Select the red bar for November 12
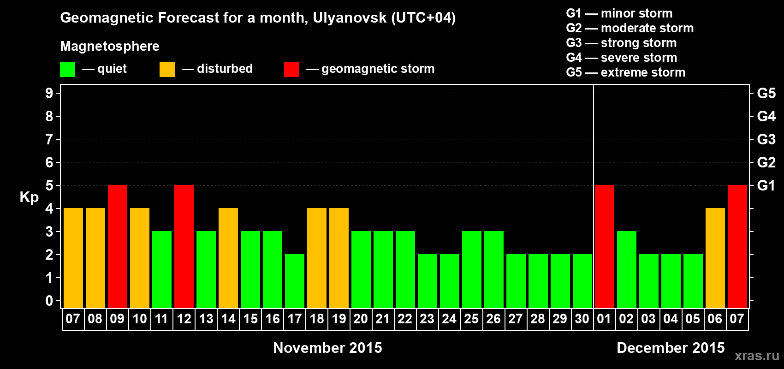Viewport: 784px width, 369px height. coord(184,247)
